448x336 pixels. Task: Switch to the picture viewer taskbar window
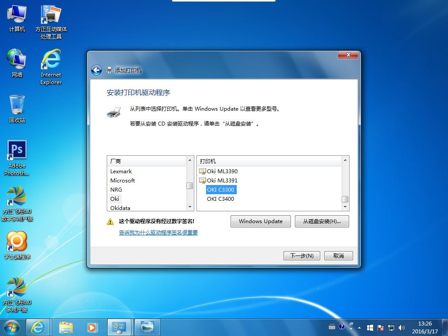(x=147, y=327)
